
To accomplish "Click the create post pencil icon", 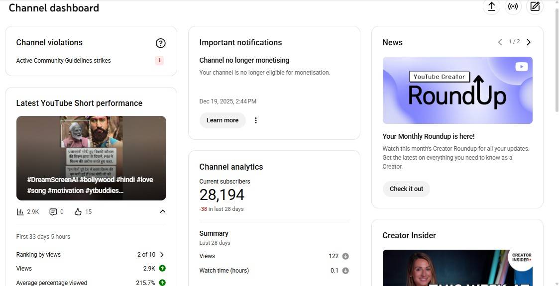I will point(535,6).
